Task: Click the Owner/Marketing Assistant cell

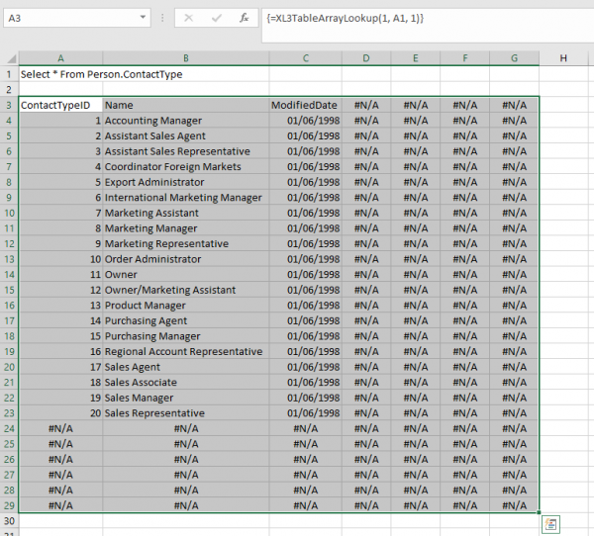Action: pos(184,290)
